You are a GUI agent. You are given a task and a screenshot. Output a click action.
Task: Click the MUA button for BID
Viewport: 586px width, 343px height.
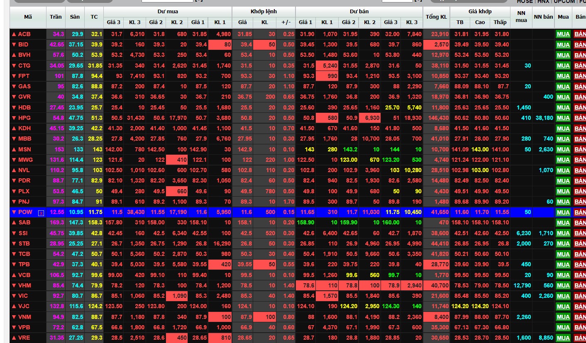tap(563, 45)
